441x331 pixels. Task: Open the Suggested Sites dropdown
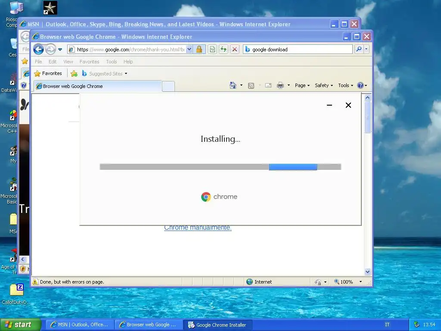[x=105, y=74]
